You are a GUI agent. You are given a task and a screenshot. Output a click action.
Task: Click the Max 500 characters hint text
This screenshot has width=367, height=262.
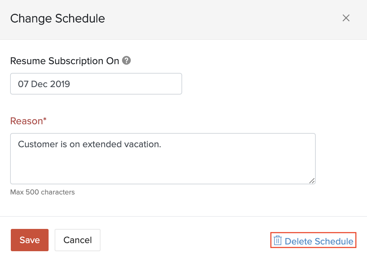click(43, 192)
